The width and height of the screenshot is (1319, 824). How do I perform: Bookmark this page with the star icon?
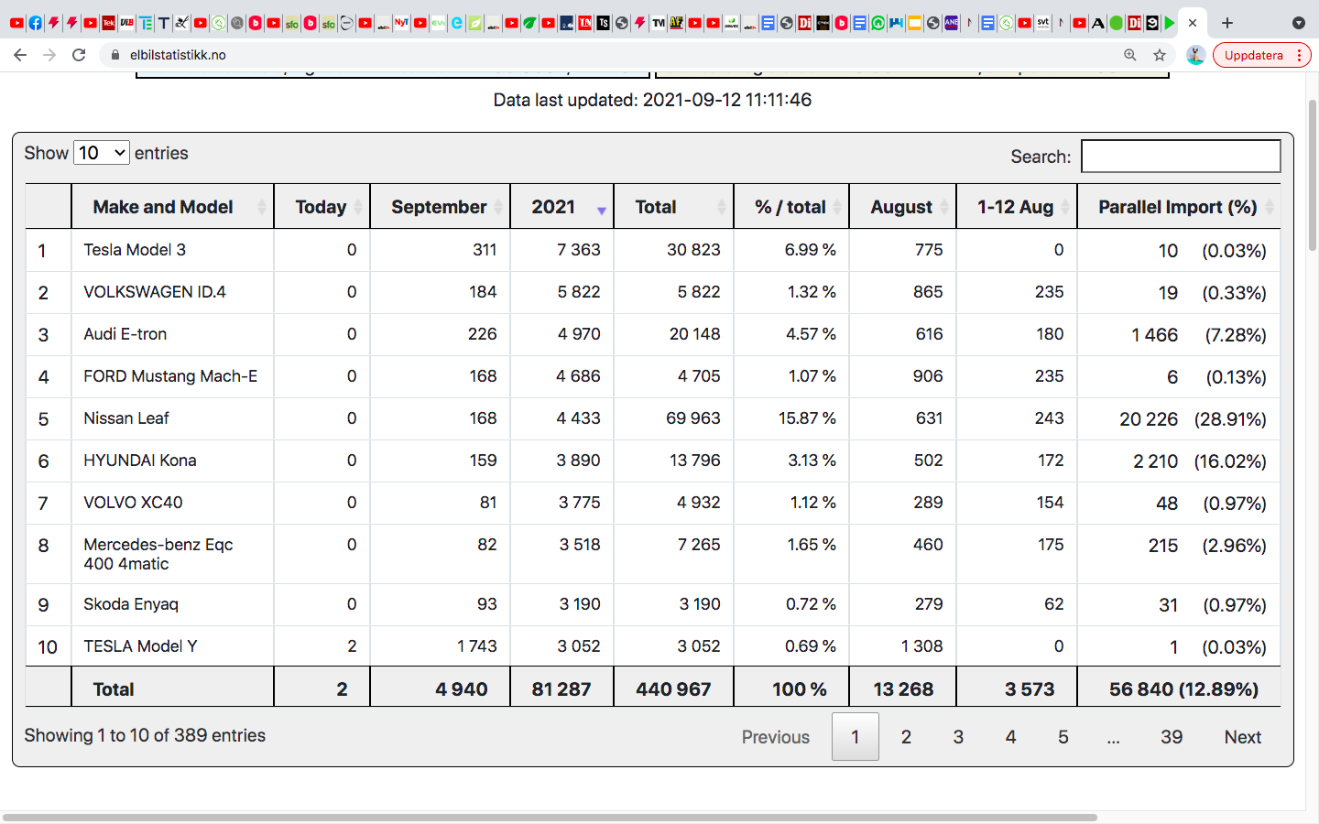tap(1160, 55)
